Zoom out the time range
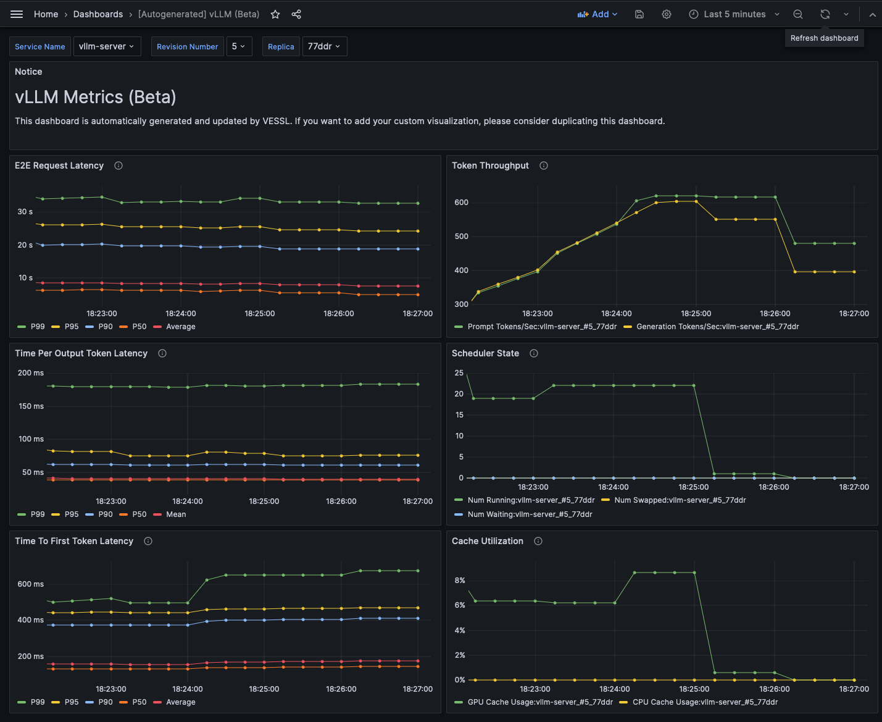Image resolution: width=882 pixels, height=722 pixels. [798, 14]
